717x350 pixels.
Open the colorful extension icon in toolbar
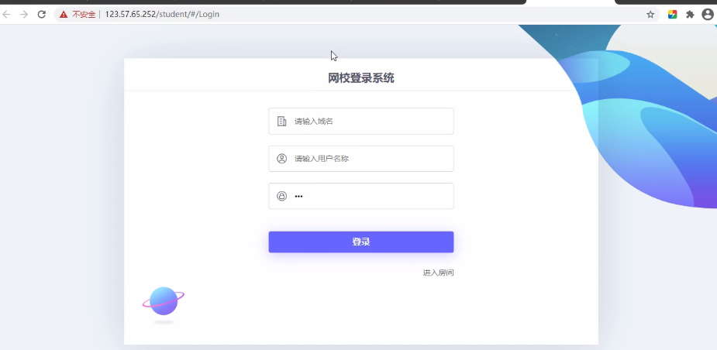pyautogui.click(x=672, y=14)
